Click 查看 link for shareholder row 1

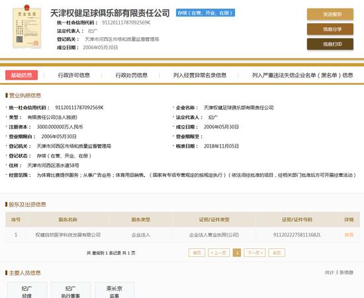tap(349, 235)
